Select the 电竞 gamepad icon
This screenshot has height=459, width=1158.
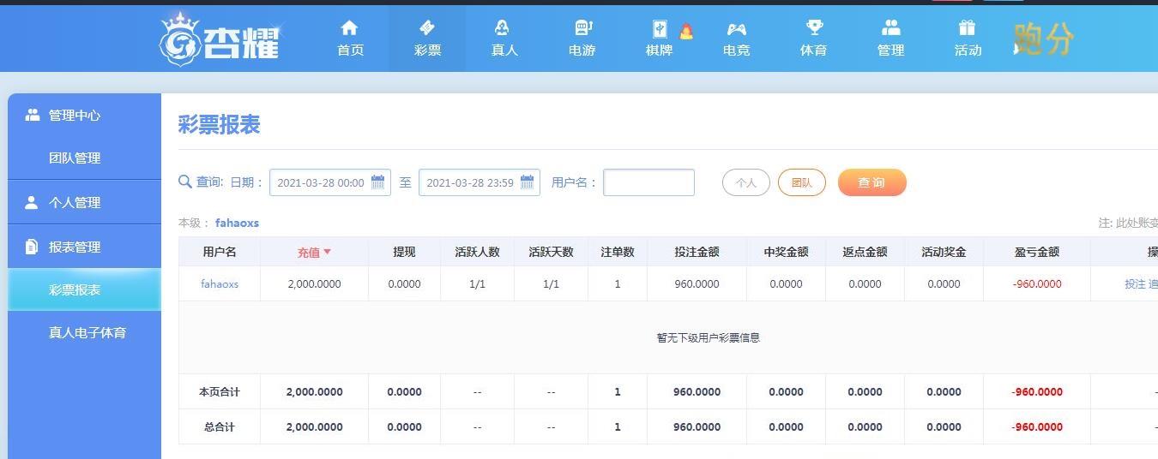736,29
